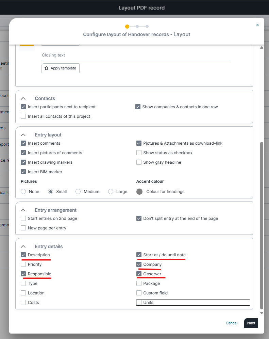Select Medium picture size
Viewport: 269px width, 339px height.
click(x=78, y=192)
